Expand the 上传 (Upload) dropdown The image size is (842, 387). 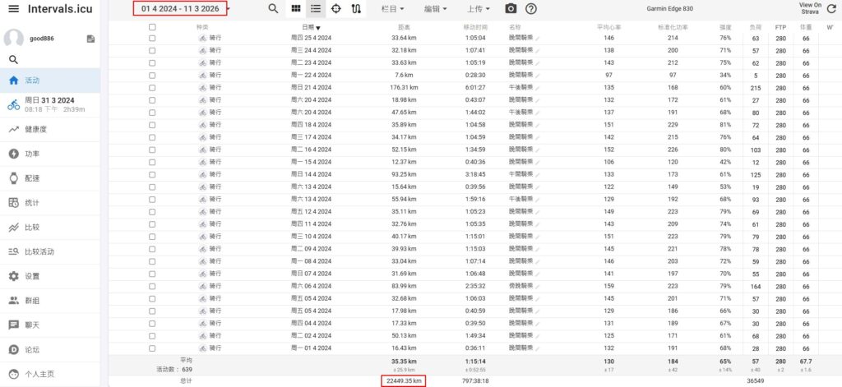click(x=477, y=9)
